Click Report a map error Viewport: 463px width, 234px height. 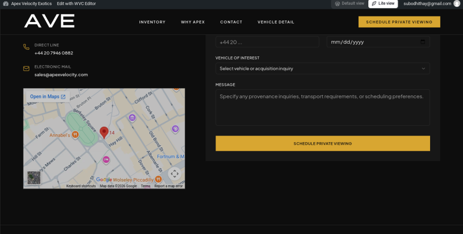(168, 186)
